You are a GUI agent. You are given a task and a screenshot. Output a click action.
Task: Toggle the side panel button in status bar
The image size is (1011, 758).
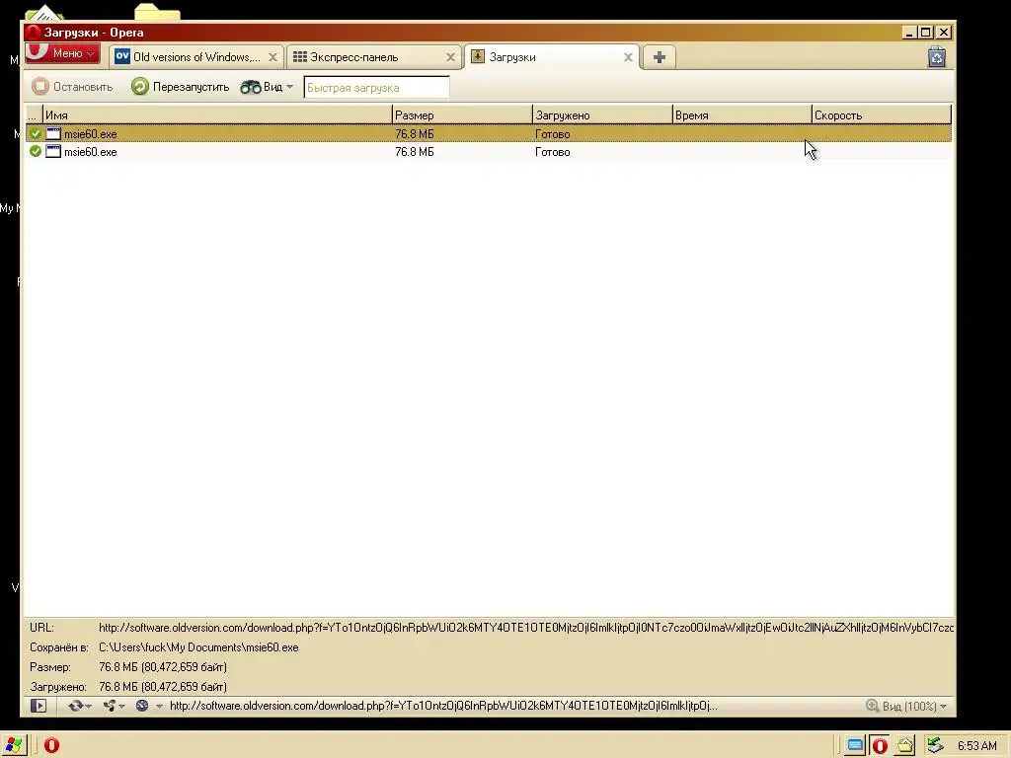(x=39, y=706)
